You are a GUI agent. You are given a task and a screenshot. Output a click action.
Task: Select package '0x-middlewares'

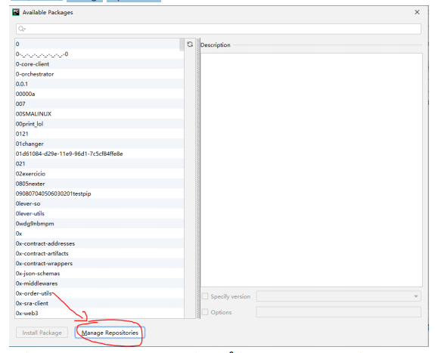point(99,283)
